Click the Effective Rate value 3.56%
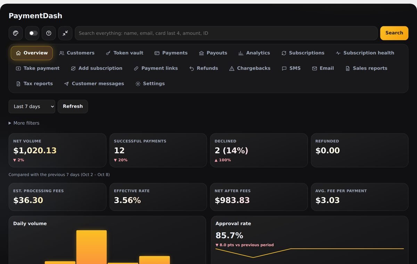417x264 pixels. (128, 200)
